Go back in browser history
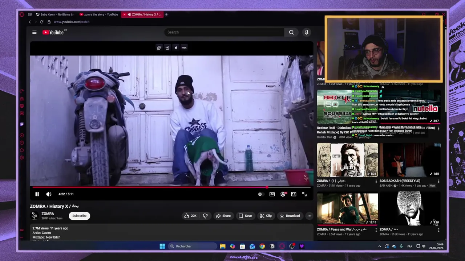 pyautogui.click(x=30, y=22)
